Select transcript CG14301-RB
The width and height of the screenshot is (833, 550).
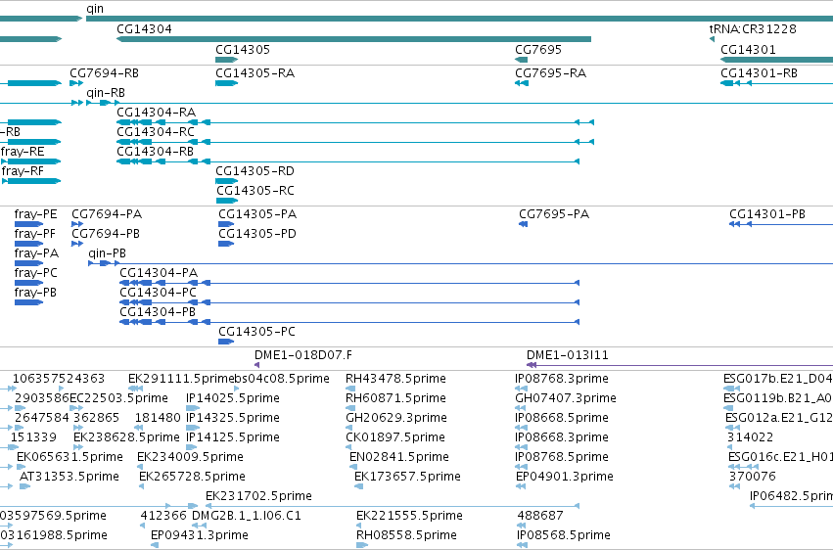coord(776,83)
